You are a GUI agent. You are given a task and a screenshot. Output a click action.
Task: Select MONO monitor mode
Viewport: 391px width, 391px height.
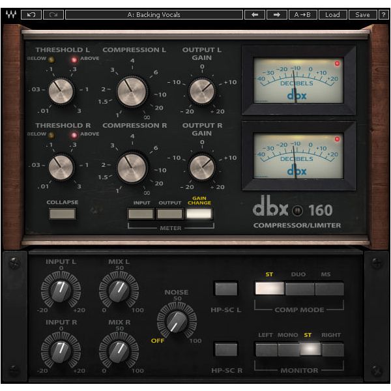pyautogui.click(x=288, y=349)
